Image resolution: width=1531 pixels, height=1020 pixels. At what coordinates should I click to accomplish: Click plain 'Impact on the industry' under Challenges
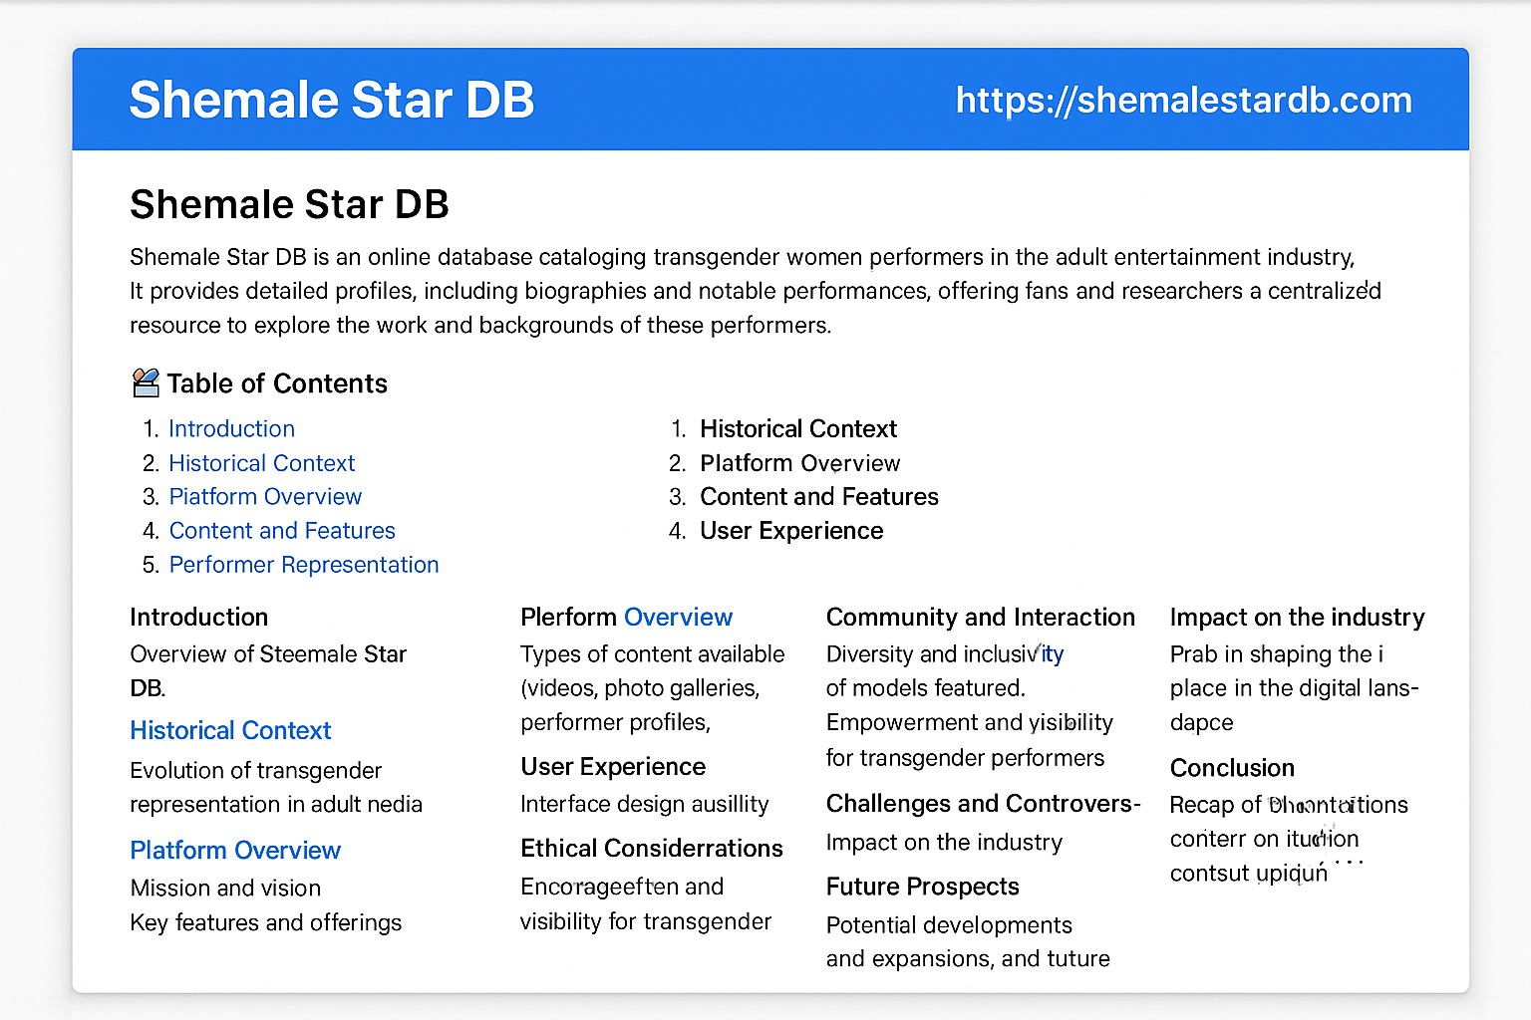coord(944,842)
